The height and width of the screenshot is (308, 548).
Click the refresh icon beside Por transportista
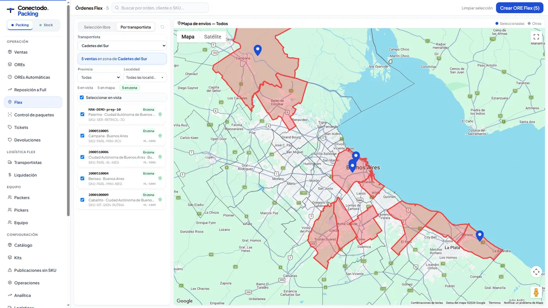click(162, 27)
